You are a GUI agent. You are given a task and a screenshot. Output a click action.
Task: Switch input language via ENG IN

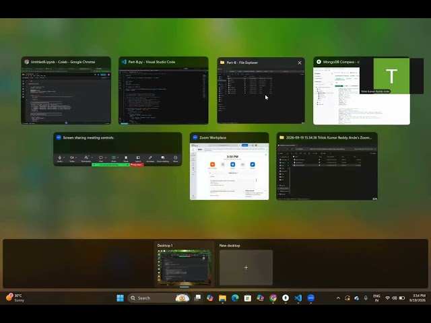[376, 298]
